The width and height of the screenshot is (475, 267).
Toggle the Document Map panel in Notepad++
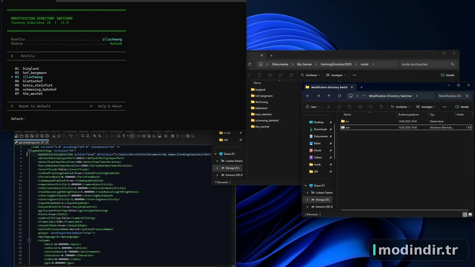tap(144, 136)
